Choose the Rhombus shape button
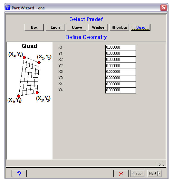The width and height of the screenshot is (173, 182). point(119,27)
